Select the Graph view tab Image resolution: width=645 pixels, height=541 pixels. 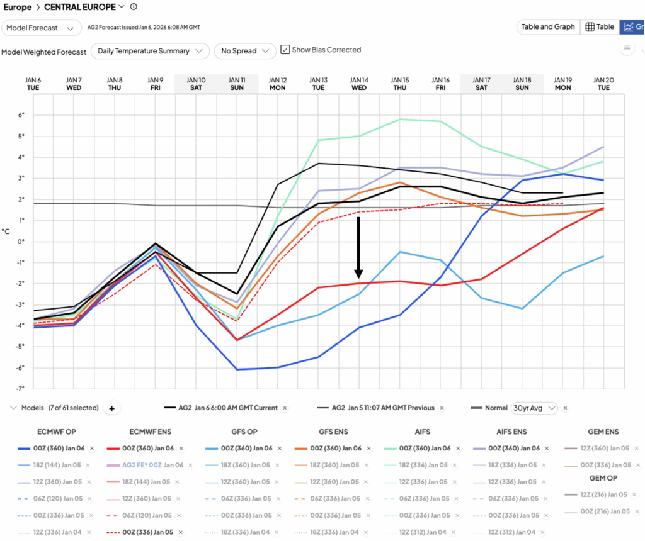click(632, 27)
